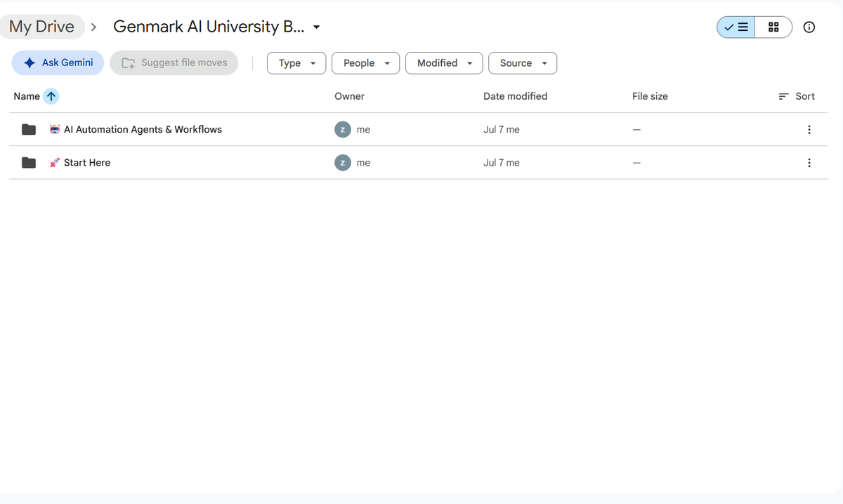This screenshot has width=843, height=504.
Task: Switch to grid layout view
Action: pos(773,27)
